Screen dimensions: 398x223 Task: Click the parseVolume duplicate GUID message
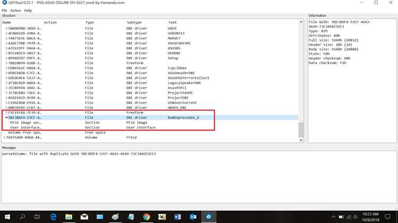coord(79,154)
